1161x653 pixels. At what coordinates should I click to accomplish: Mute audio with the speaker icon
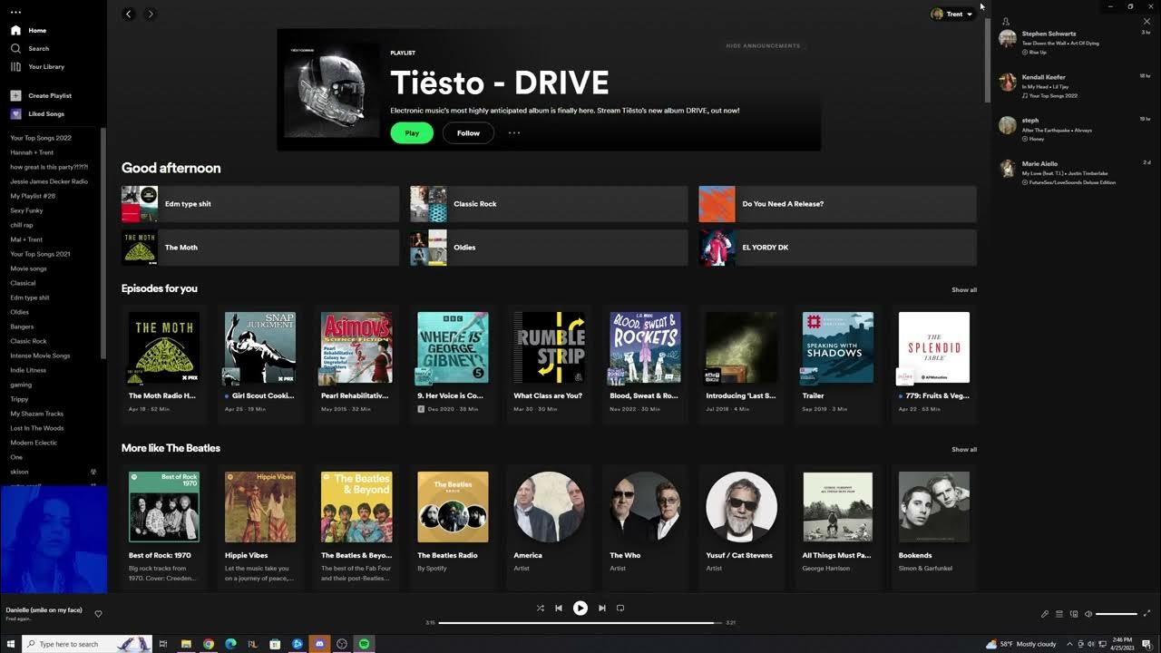1088,614
